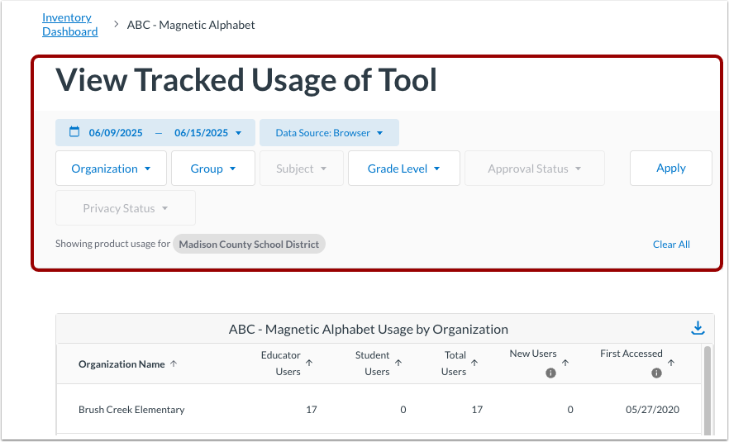The image size is (729, 442).
Task: Select the Brush Creek Elementary row name
Action: (x=131, y=410)
